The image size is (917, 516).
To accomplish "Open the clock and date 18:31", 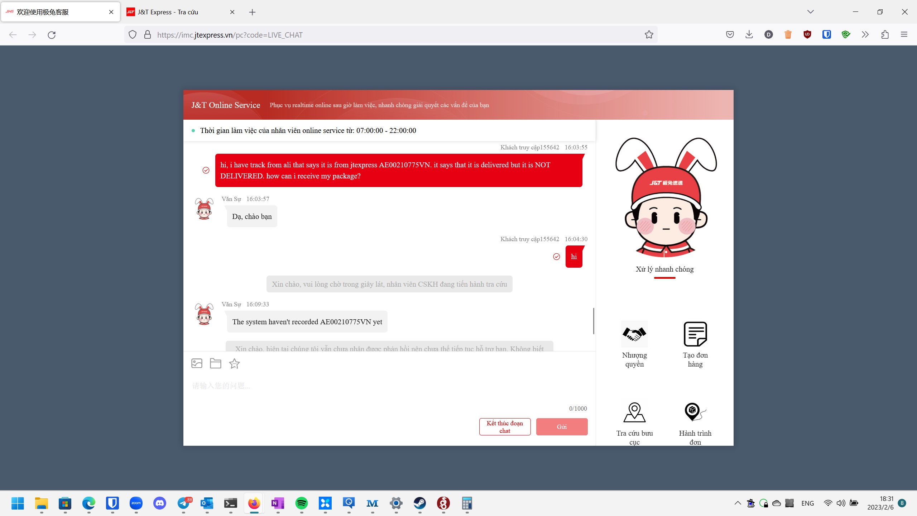I will [x=880, y=503].
